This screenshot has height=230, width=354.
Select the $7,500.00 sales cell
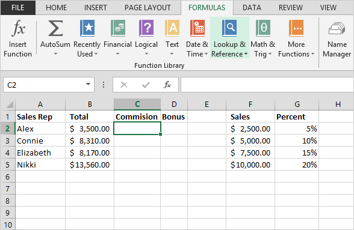250,153
